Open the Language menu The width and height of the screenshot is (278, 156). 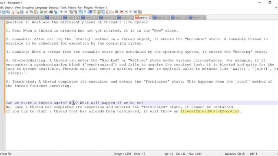41,7
